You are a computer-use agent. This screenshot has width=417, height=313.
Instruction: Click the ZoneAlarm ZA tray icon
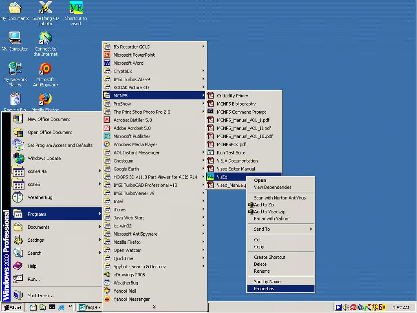(382, 307)
